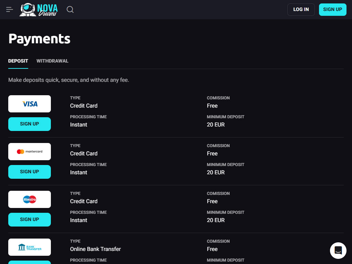352x264 pixels.
Task: Open the hamburger menu icon
Action: tap(9, 9)
